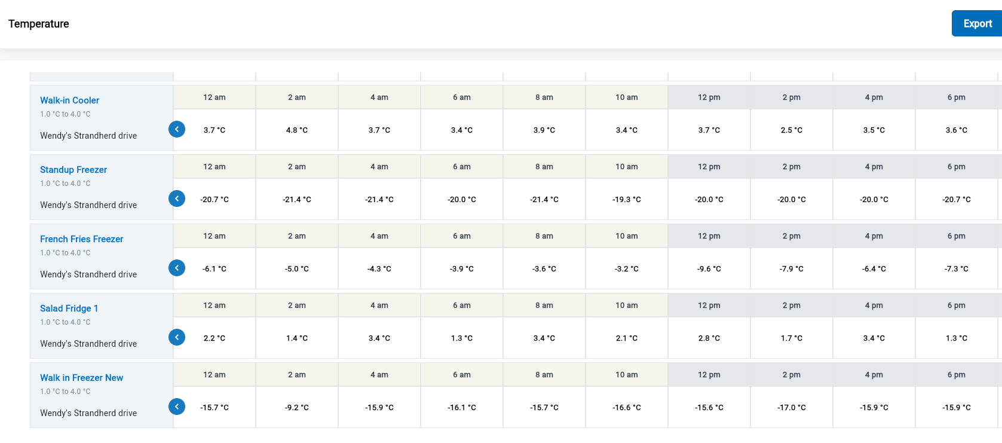Select the -9.6 °C reading in French Fries Freezer

coord(709,268)
